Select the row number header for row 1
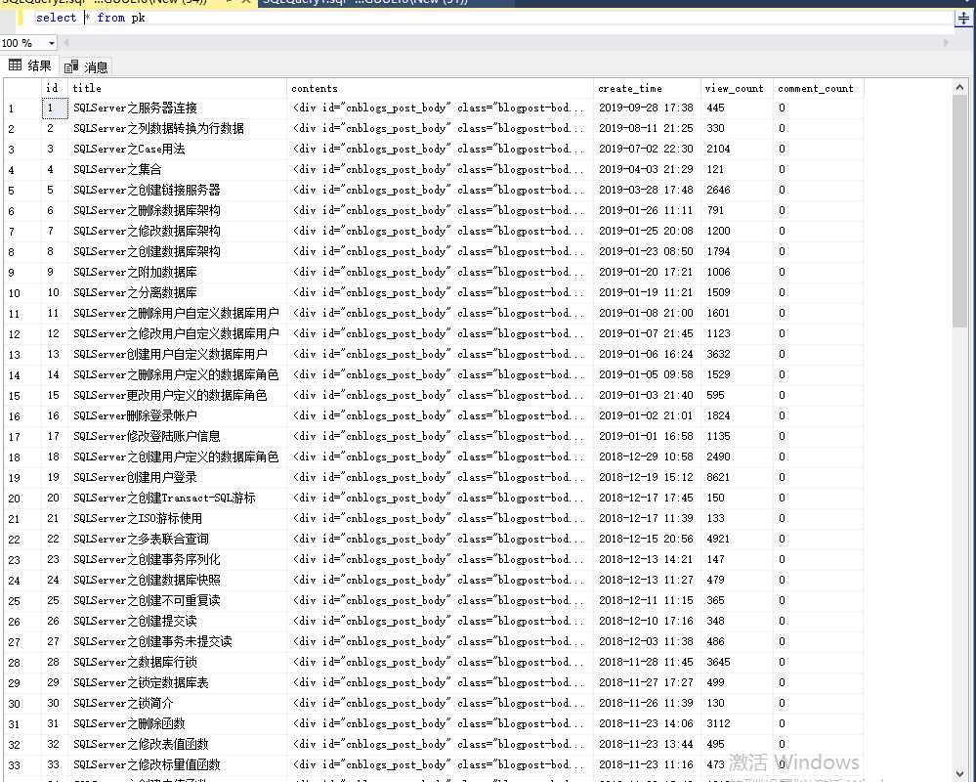The height and width of the screenshot is (782, 976). pyautogui.click(x=23, y=109)
